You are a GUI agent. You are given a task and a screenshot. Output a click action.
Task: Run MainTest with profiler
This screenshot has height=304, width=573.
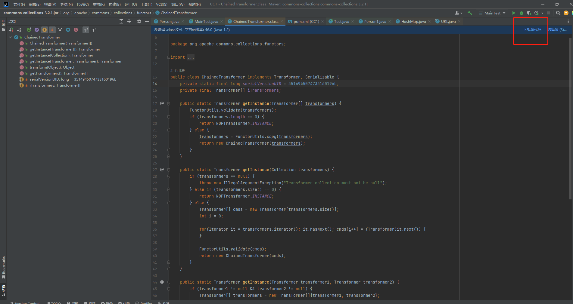pos(537,13)
